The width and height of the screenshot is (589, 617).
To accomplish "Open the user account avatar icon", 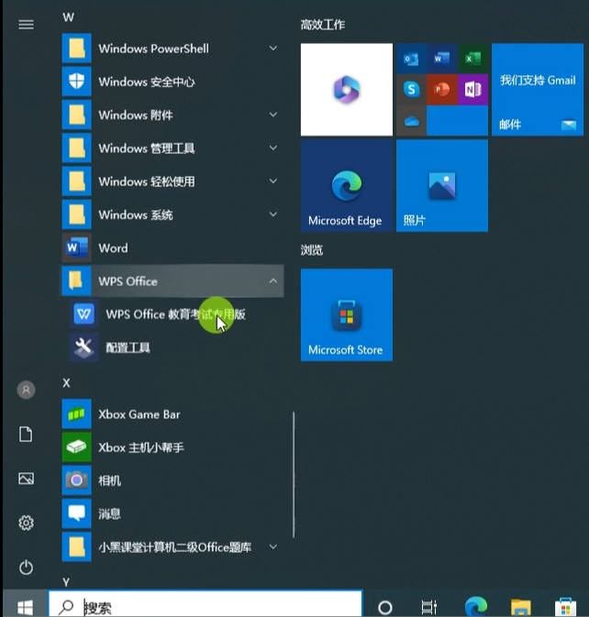I will click(26, 390).
